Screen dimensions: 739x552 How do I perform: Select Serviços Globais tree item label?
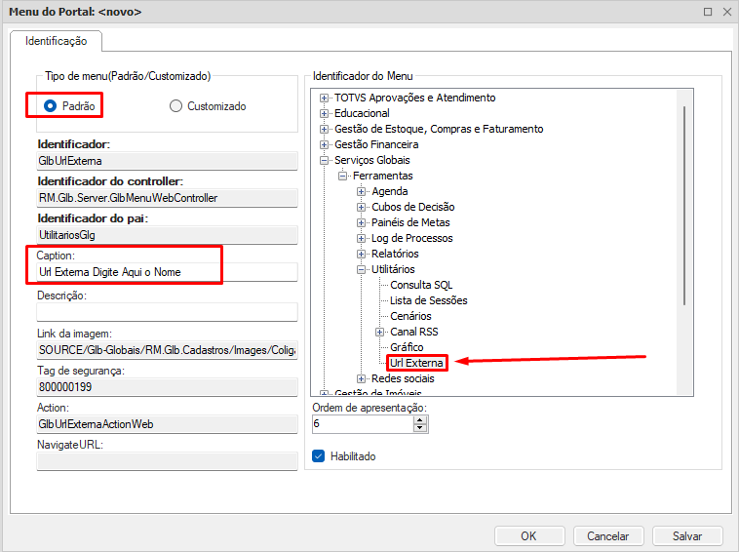[372, 160]
